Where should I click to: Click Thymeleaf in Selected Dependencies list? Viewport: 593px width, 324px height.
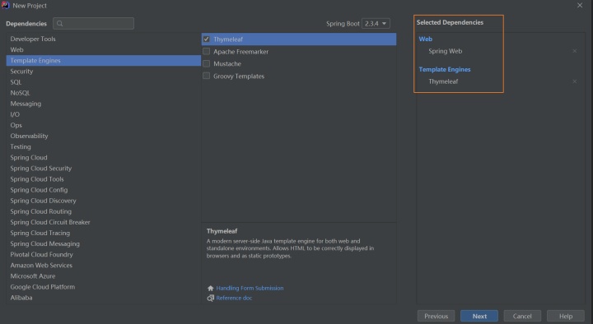(443, 81)
